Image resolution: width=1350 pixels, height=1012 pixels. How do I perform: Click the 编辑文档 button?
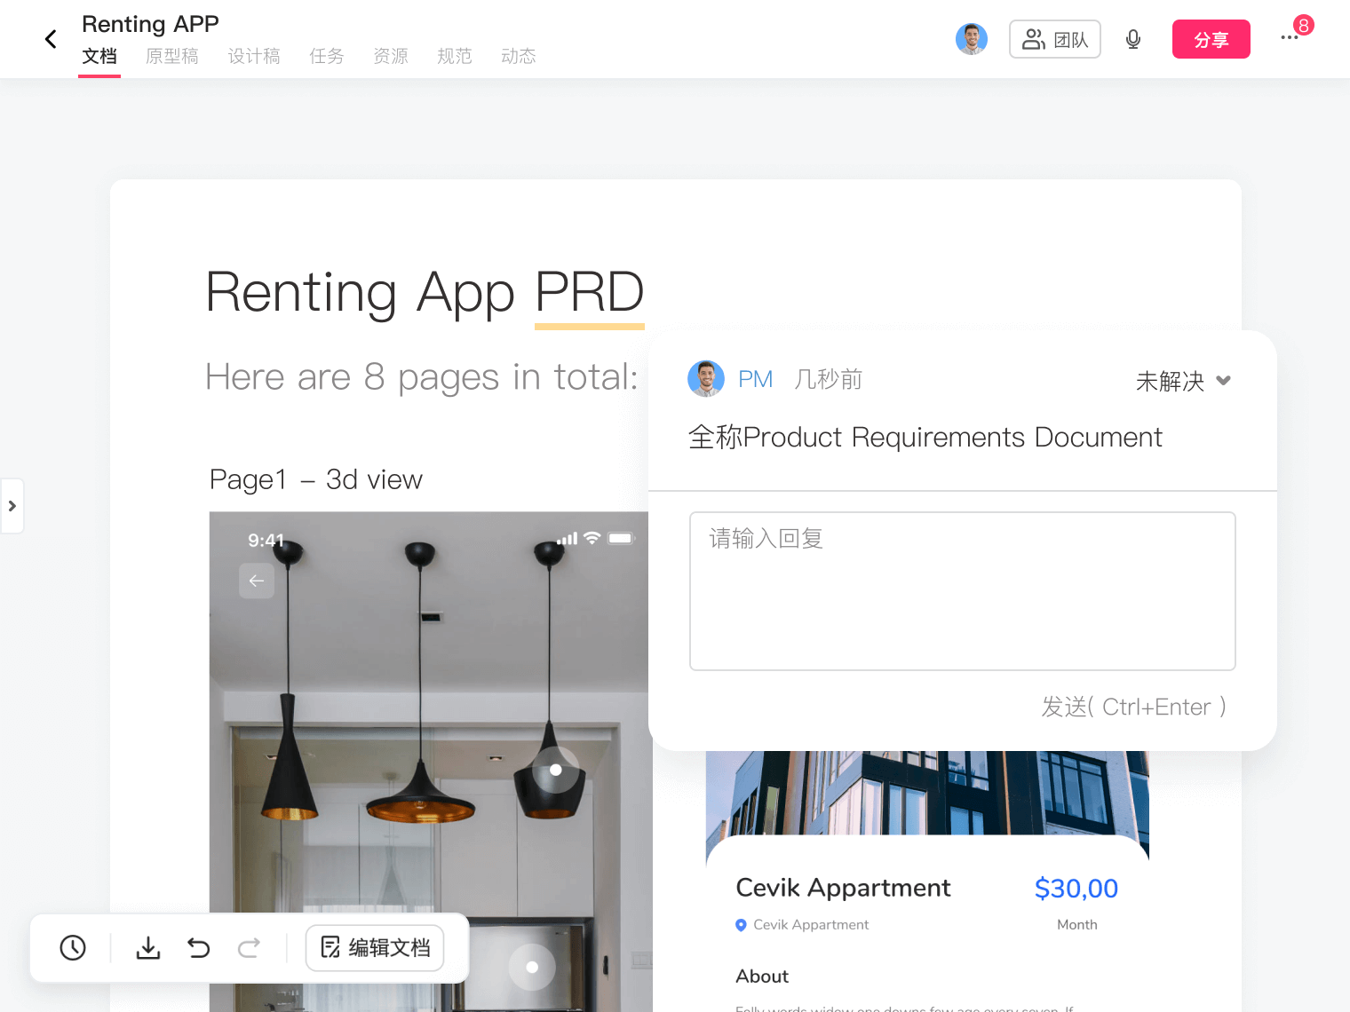(x=375, y=948)
